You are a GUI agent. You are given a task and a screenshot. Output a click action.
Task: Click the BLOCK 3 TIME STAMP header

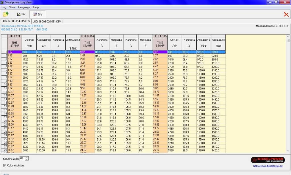point(14,44)
